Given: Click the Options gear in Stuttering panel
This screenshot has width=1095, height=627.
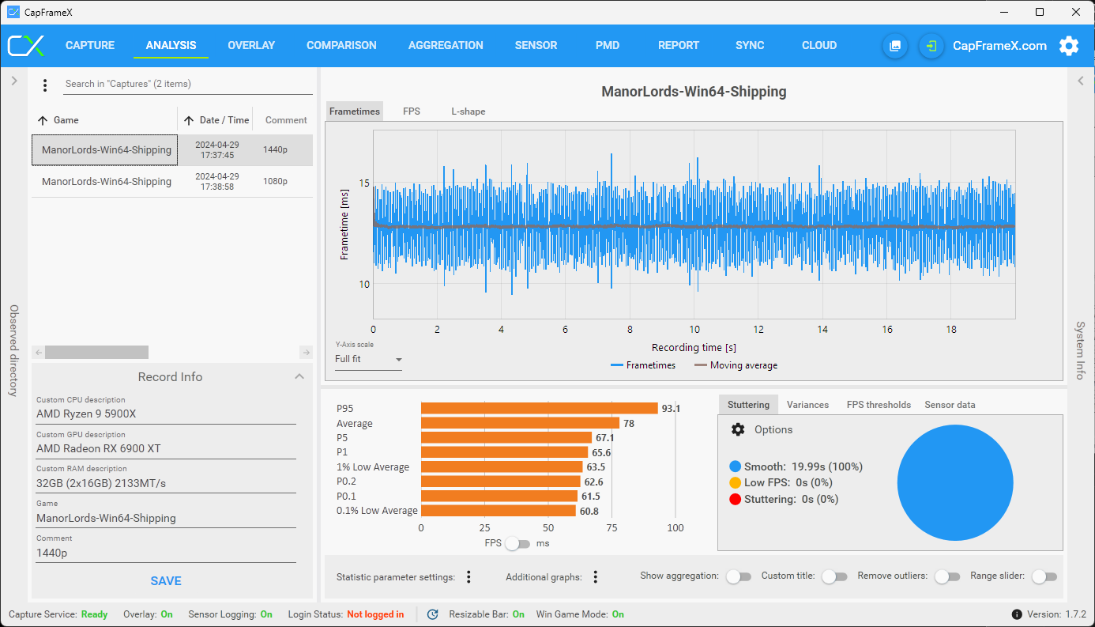Looking at the screenshot, I should coord(738,429).
